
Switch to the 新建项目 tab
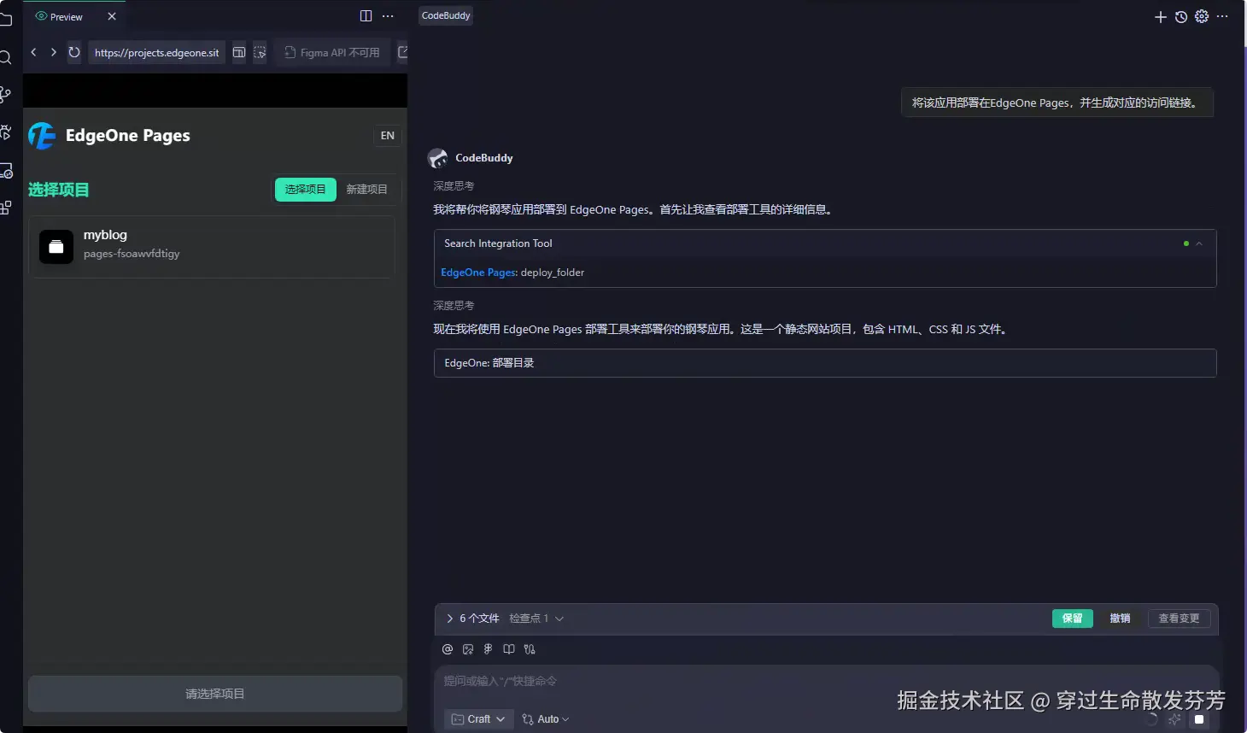point(366,190)
